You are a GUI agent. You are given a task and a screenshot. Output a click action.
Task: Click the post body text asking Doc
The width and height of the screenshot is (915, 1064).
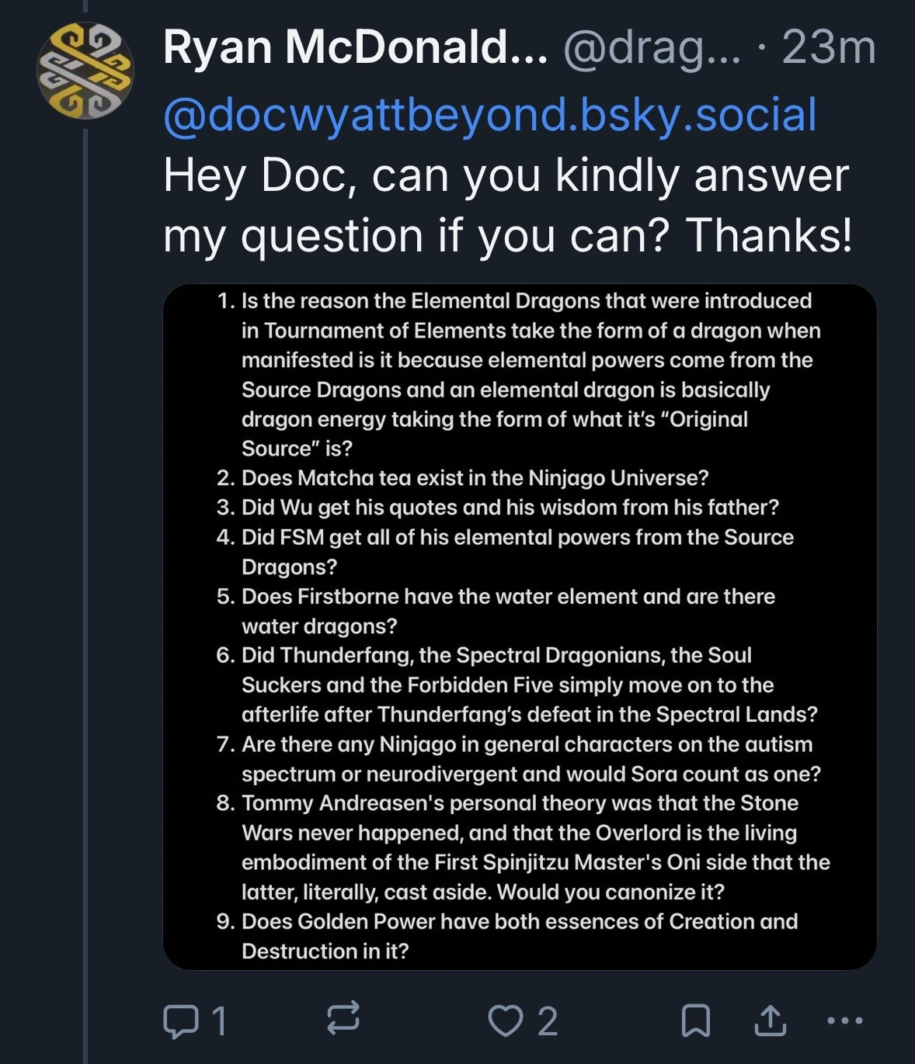[505, 202]
